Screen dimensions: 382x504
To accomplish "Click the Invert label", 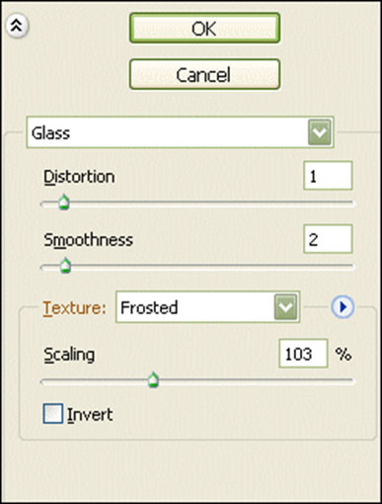I will [x=90, y=414].
